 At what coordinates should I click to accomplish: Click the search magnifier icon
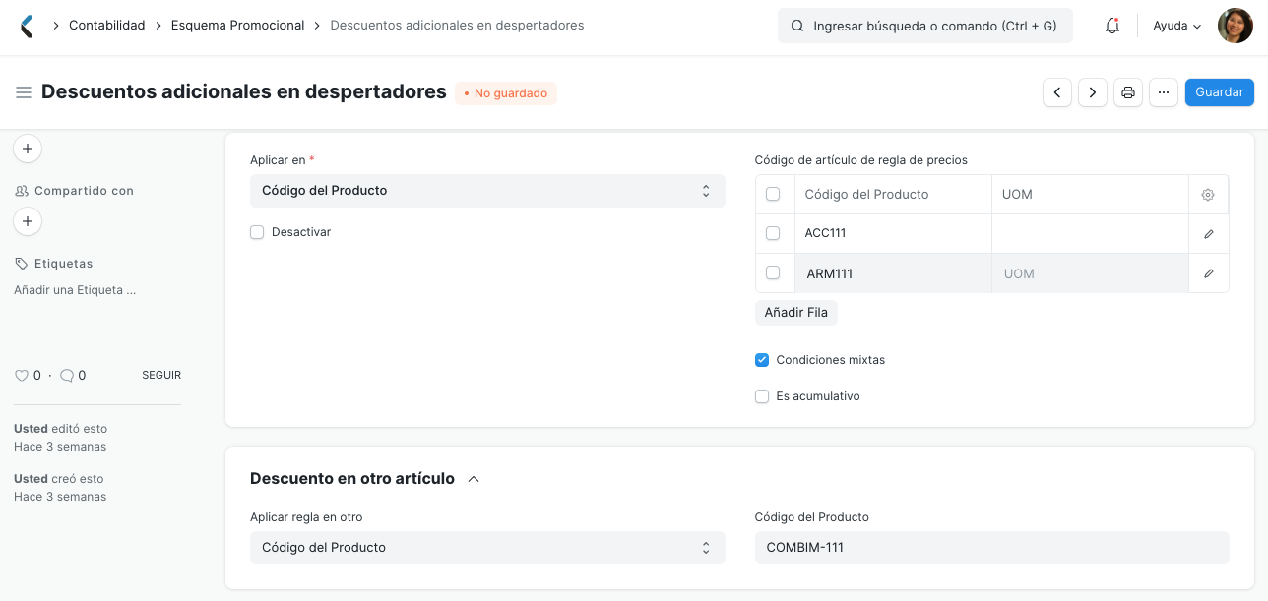click(797, 26)
